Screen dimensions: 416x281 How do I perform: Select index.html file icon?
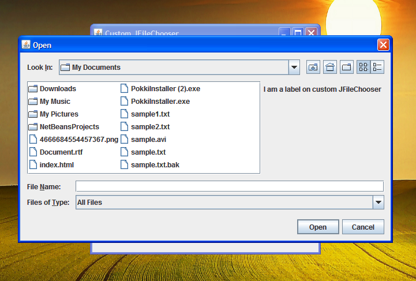pyautogui.click(x=33, y=165)
